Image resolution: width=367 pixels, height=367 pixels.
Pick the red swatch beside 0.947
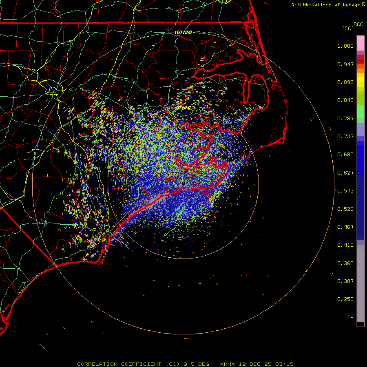click(x=360, y=61)
